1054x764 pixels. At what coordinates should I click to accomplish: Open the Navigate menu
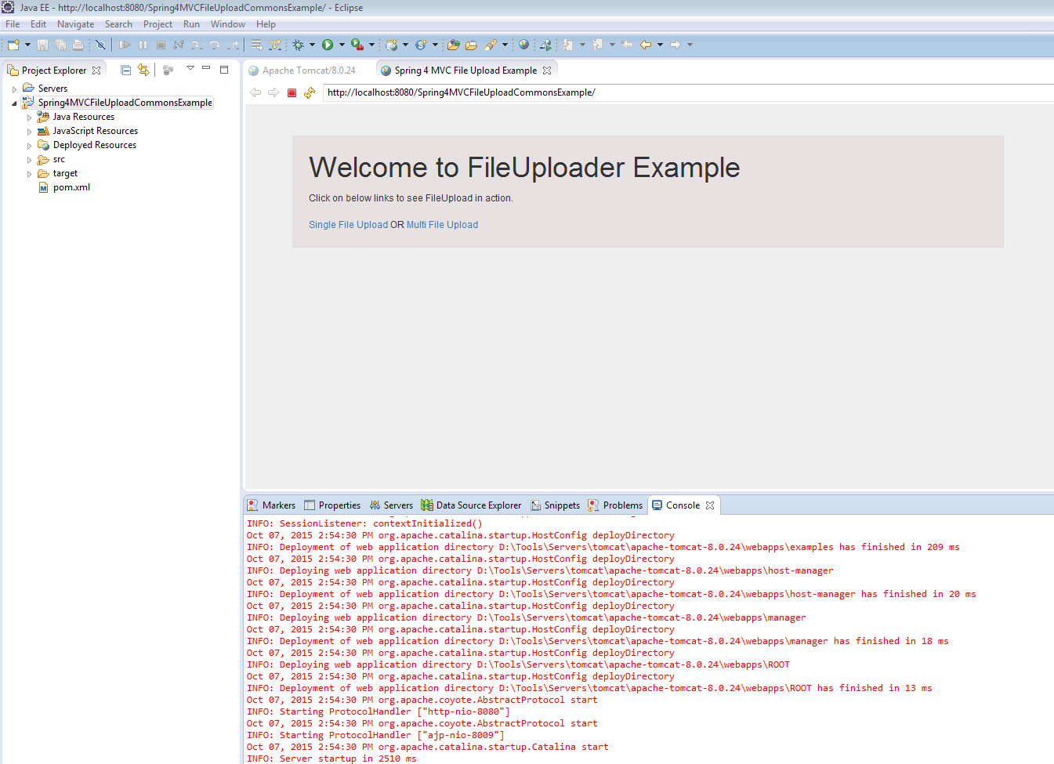coord(75,24)
